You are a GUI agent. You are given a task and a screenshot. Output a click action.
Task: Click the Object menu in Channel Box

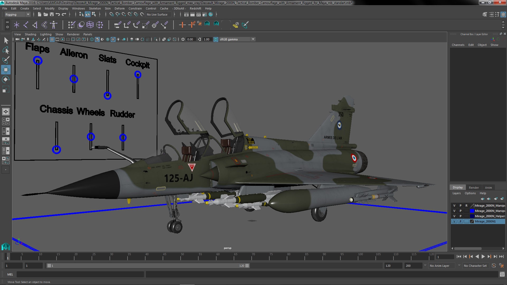click(x=482, y=45)
